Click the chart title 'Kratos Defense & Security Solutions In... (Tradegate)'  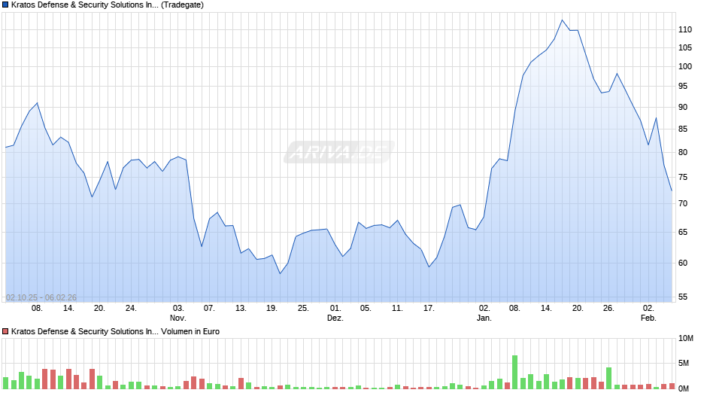coord(108,5)
